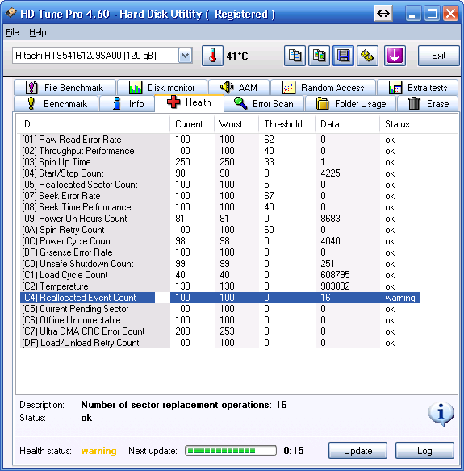Select the (C5) Current Pending Sector row

220,309
